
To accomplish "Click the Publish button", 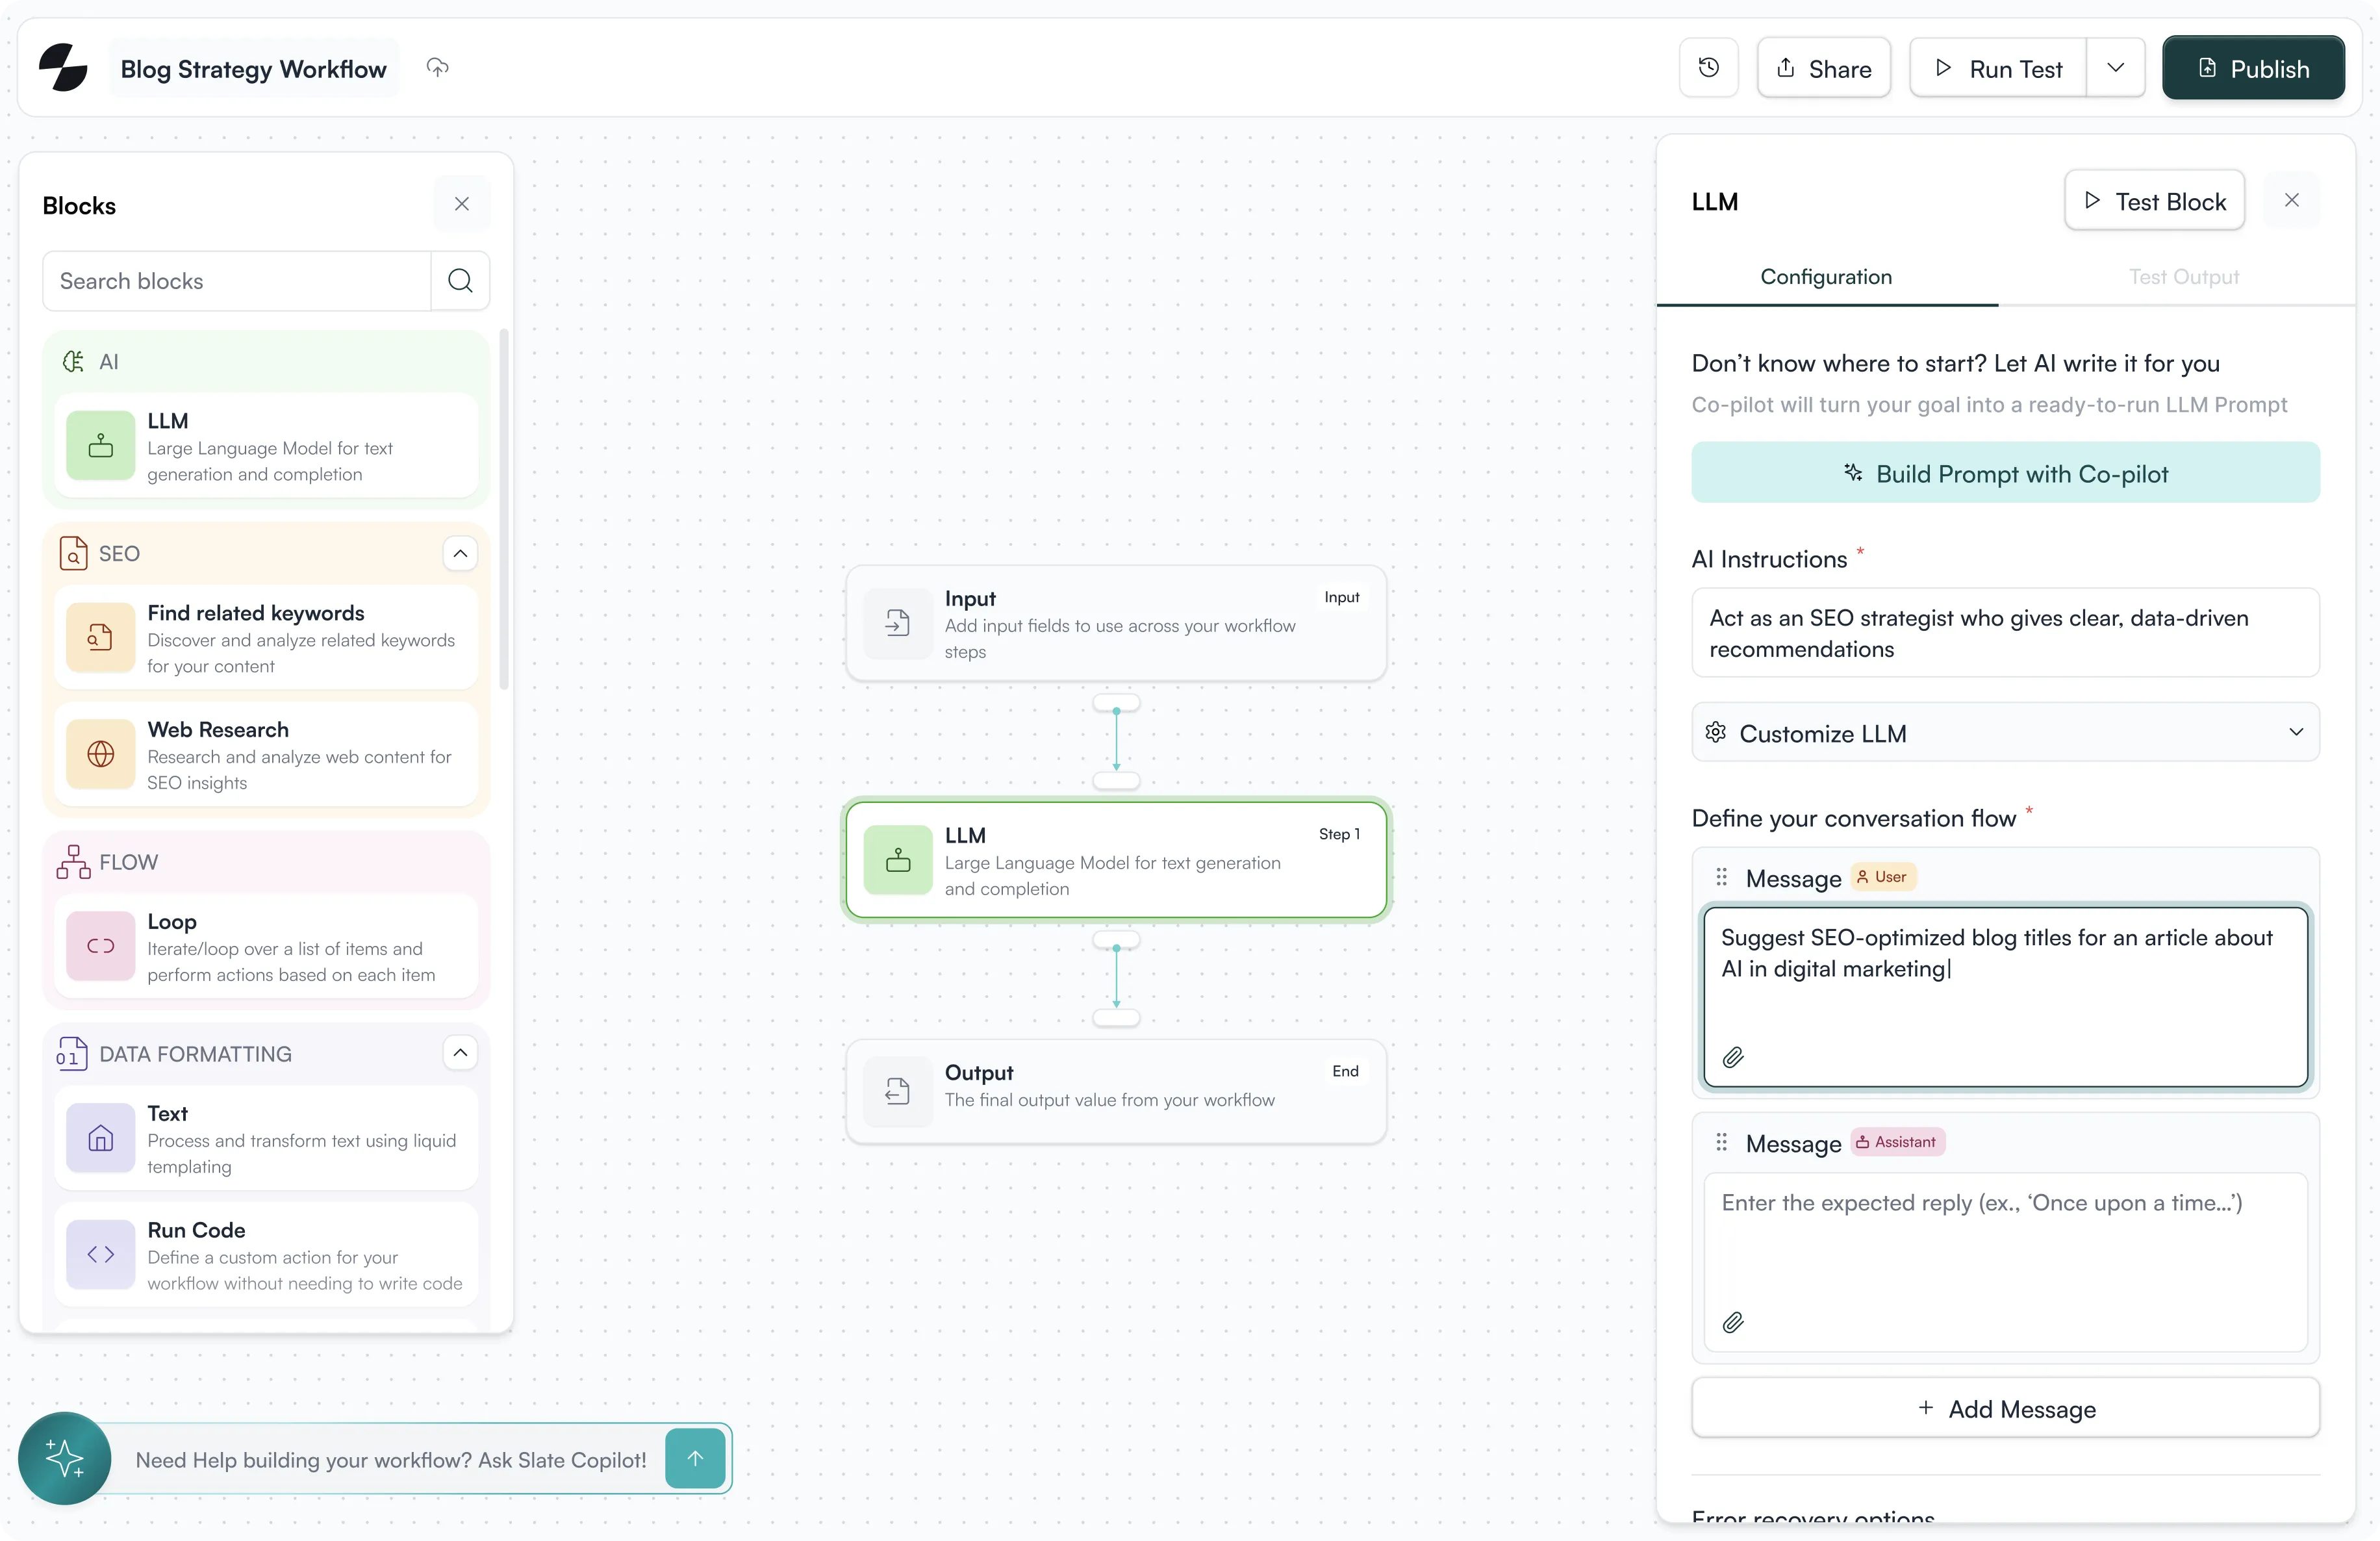I will click(x=2253, y=68).
